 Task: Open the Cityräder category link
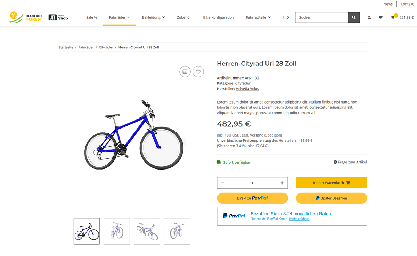click(243, 83)
